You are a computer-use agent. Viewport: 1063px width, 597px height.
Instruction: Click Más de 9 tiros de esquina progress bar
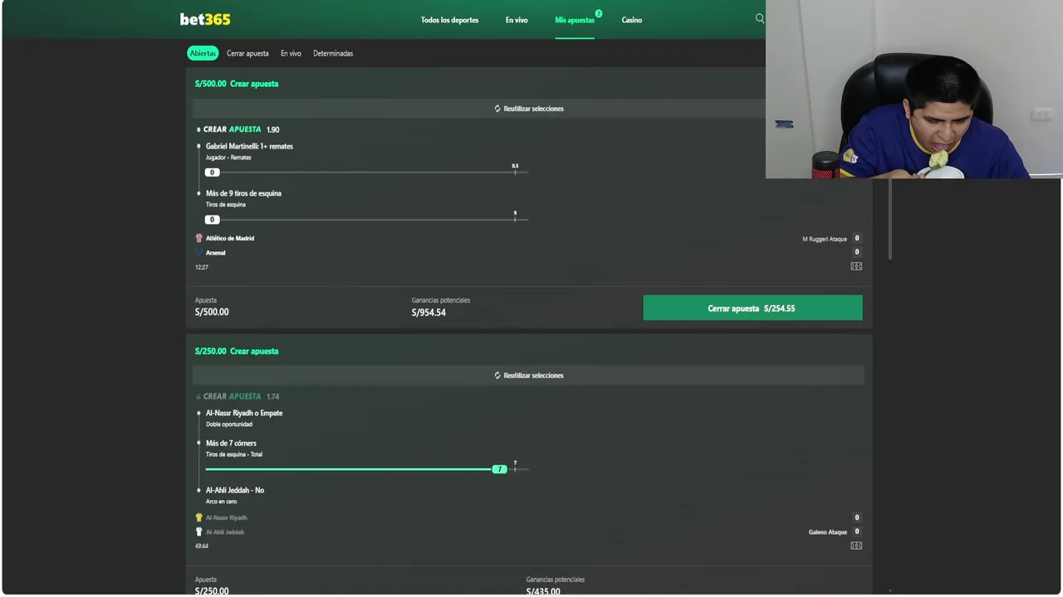366,220
